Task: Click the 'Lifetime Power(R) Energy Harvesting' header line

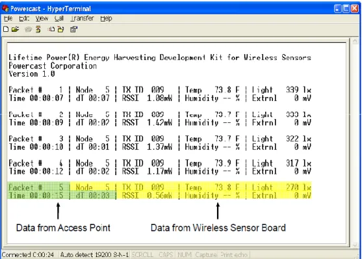Action: (160, 57)
